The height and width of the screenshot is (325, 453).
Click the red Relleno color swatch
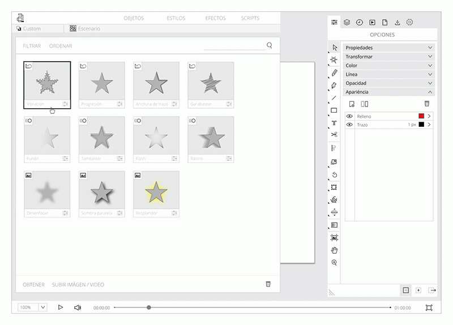421,116
